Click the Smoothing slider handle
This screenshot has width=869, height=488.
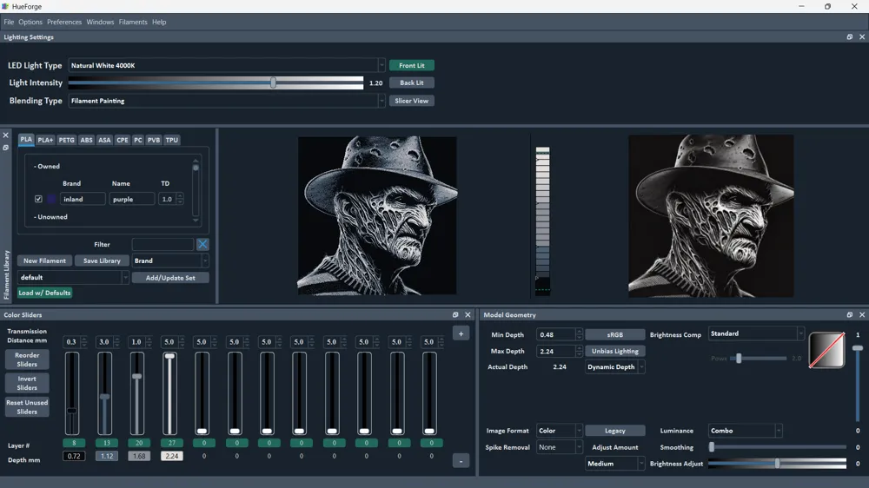(x=712, y=447)
